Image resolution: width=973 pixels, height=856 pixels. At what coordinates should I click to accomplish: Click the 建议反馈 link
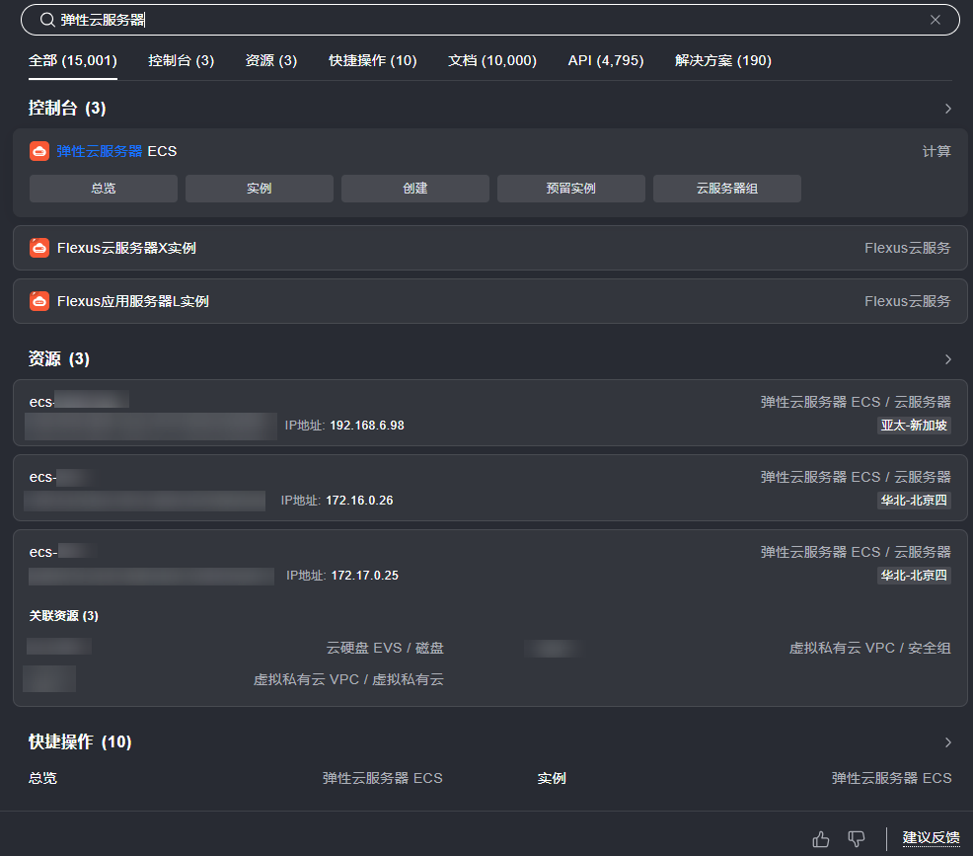pyautogui.click(x=931, y=838)
